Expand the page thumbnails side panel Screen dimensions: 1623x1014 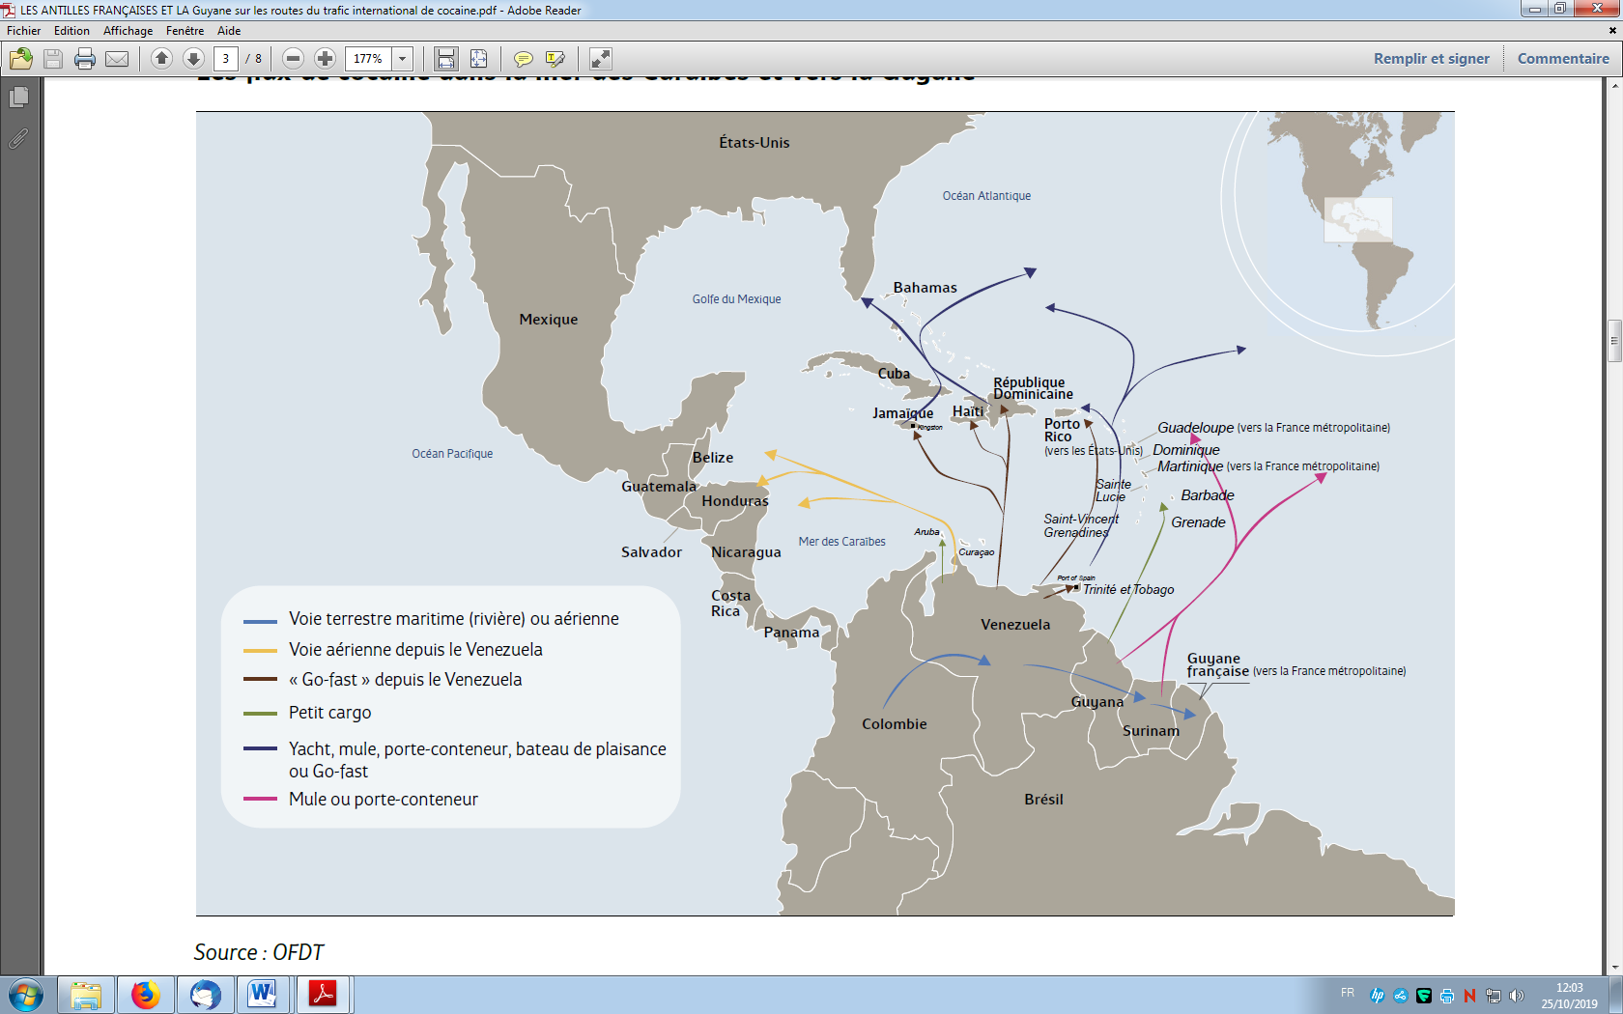18,98
